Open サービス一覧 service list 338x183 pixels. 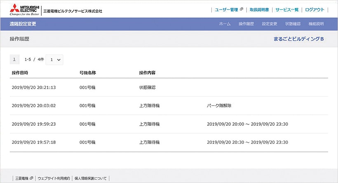(x=287, y=9)
